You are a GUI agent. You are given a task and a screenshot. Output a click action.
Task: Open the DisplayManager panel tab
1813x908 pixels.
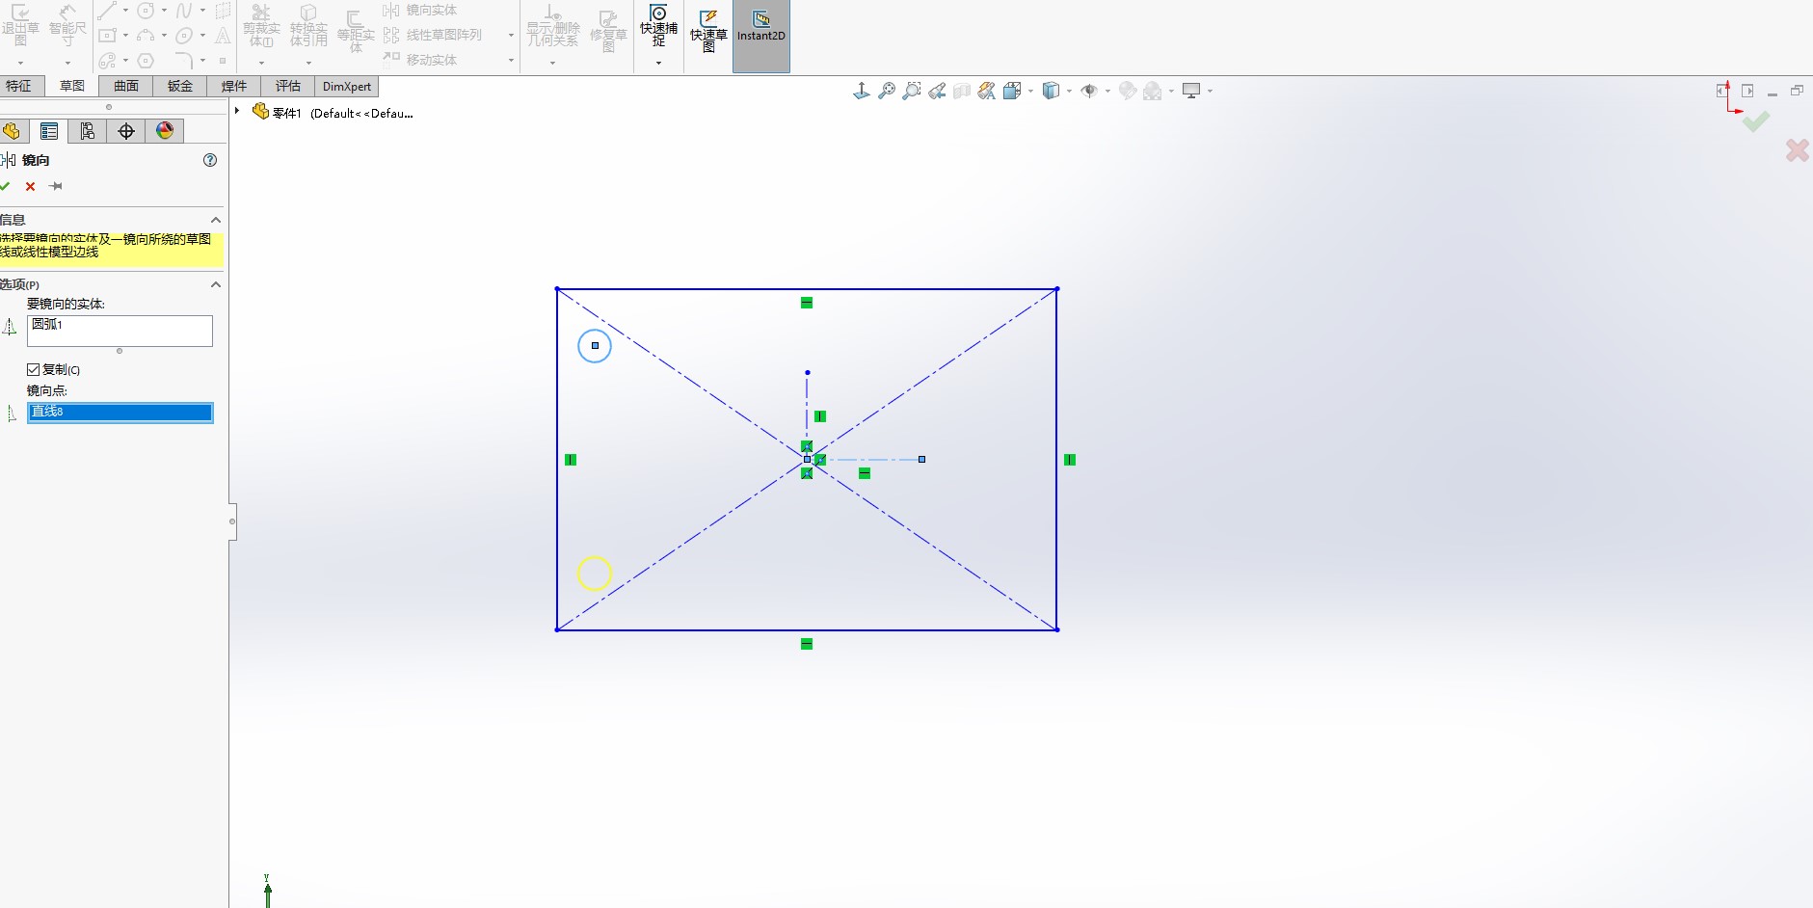[x=165, y=131]
